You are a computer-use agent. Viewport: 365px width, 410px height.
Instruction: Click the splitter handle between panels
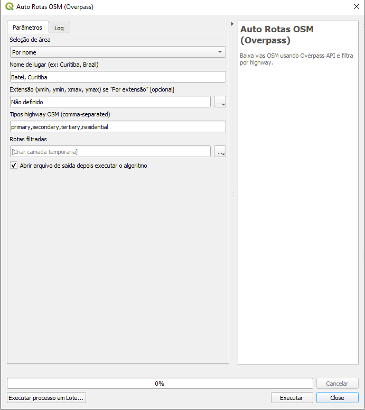click(233, 194)
